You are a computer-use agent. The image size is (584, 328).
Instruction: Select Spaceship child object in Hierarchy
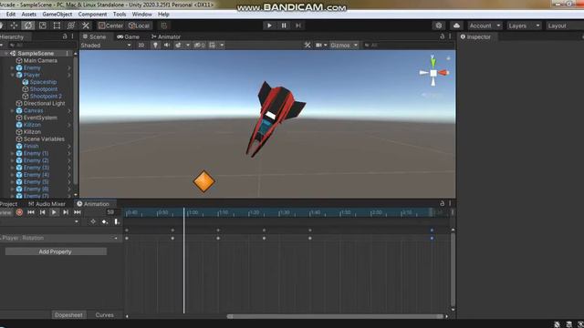tap(43, 82)
